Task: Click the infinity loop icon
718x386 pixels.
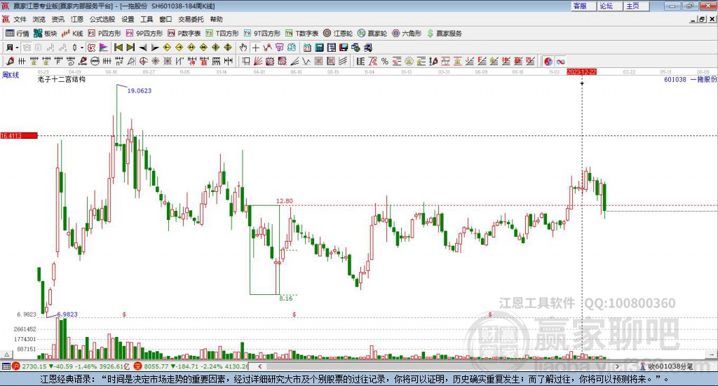Action: click(x=560, y=61)
